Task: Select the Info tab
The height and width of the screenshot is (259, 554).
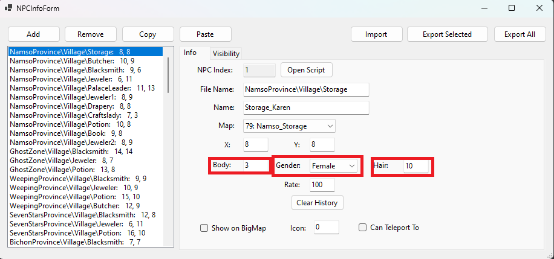Action: click(x=190, y=53)
